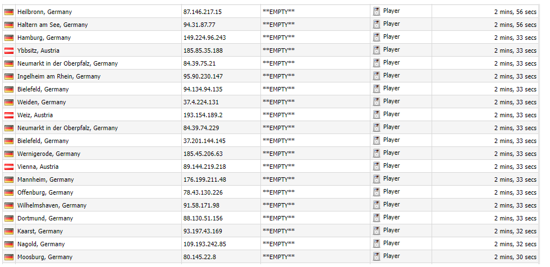Viewport: 550px width, 267px height.
Task: Click the flag icon beside Wilhelmshaven, Germany
Action: [9, 205]
